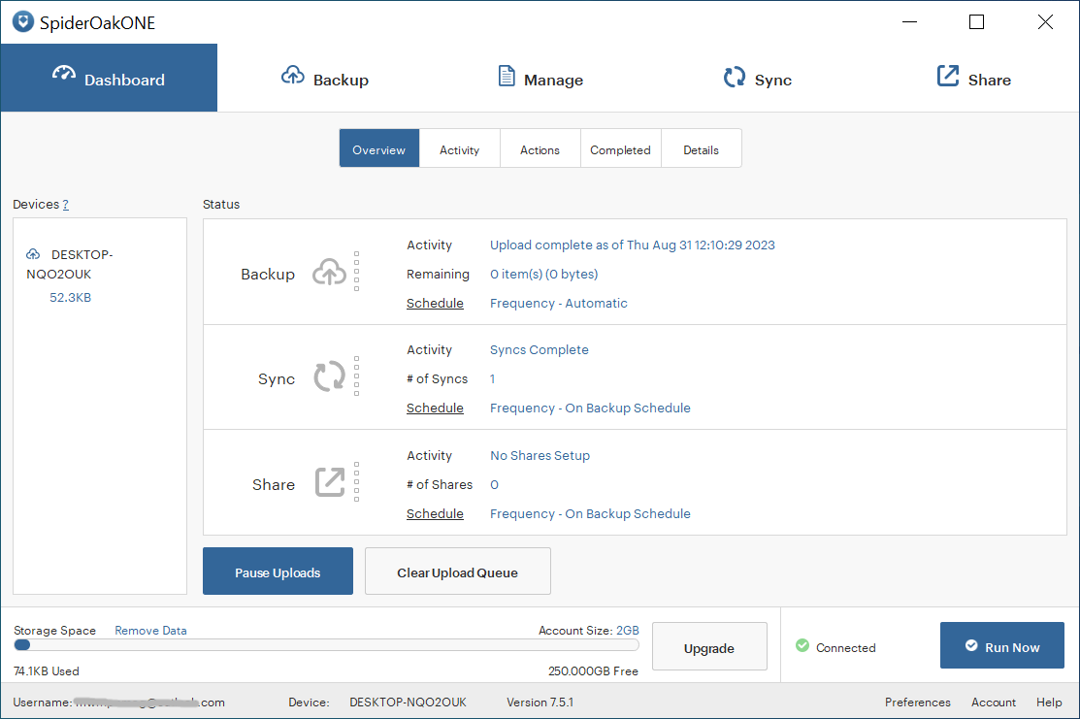This screenshot has height=719, width=1080.
Task: Open the Completed tab
Action: click(x=620, y=148)
